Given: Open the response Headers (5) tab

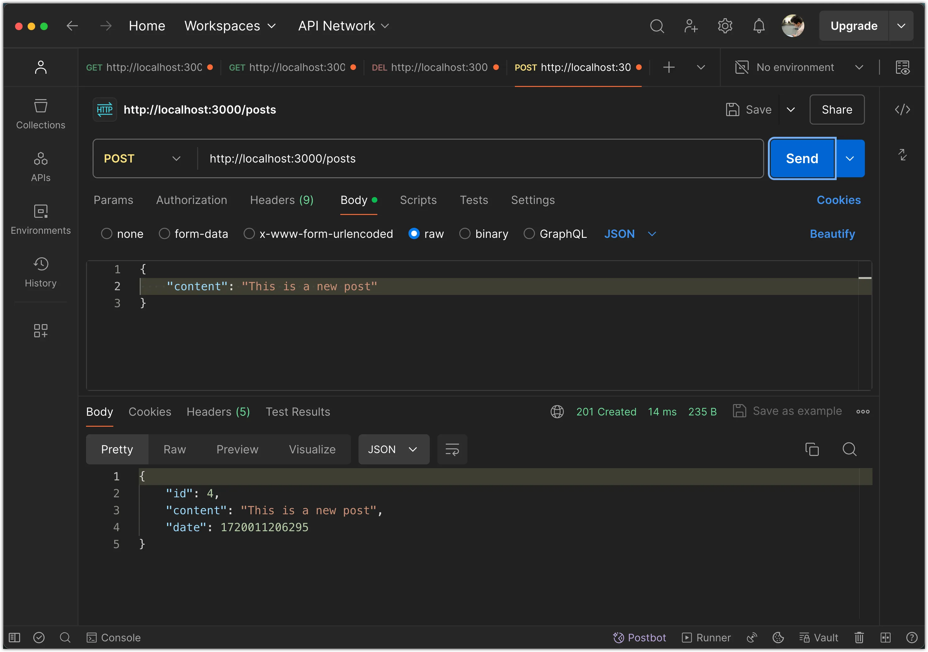Looking at the screenshot, I should coord(218,412).
